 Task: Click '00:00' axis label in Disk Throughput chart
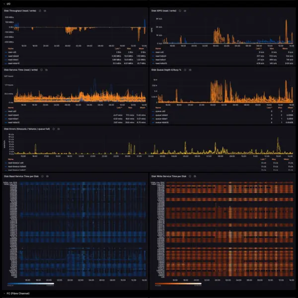tap(68, 46)
